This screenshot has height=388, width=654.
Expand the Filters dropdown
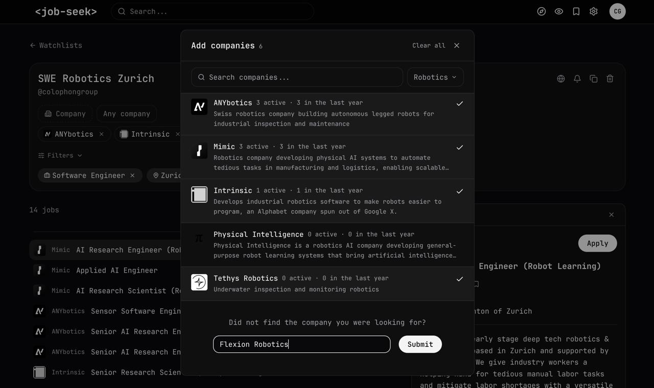click(x=60, y=155)
